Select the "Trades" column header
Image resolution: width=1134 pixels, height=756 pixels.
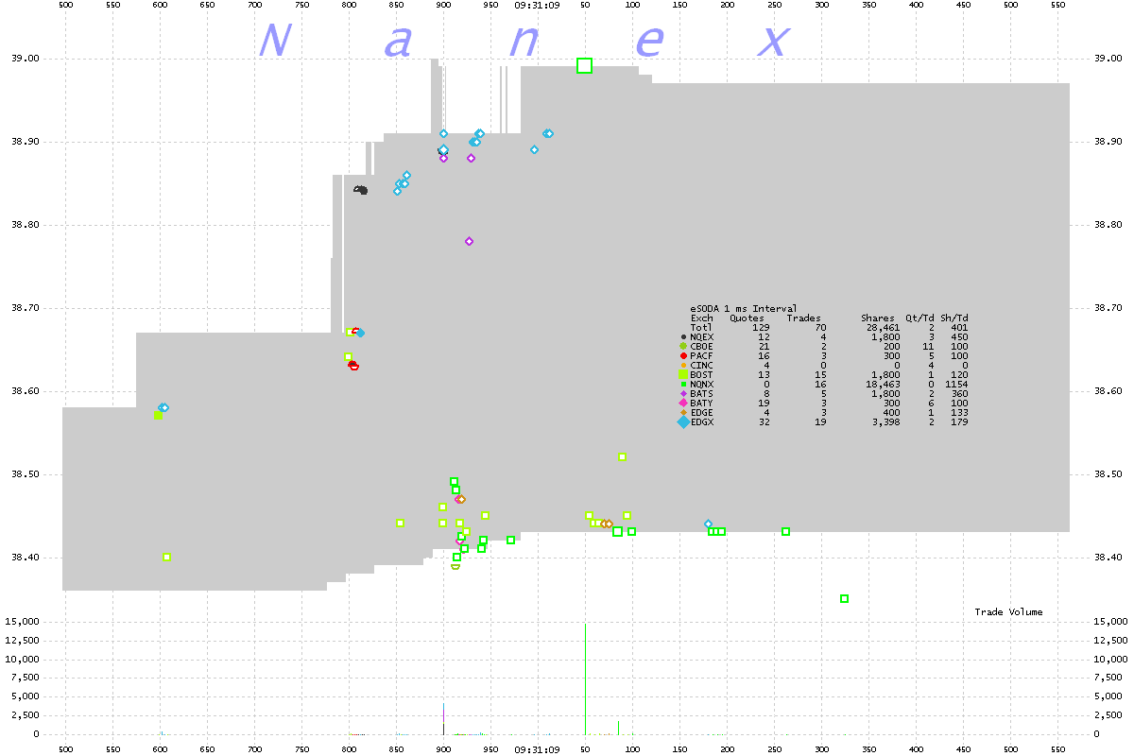(x=804, y=318)
